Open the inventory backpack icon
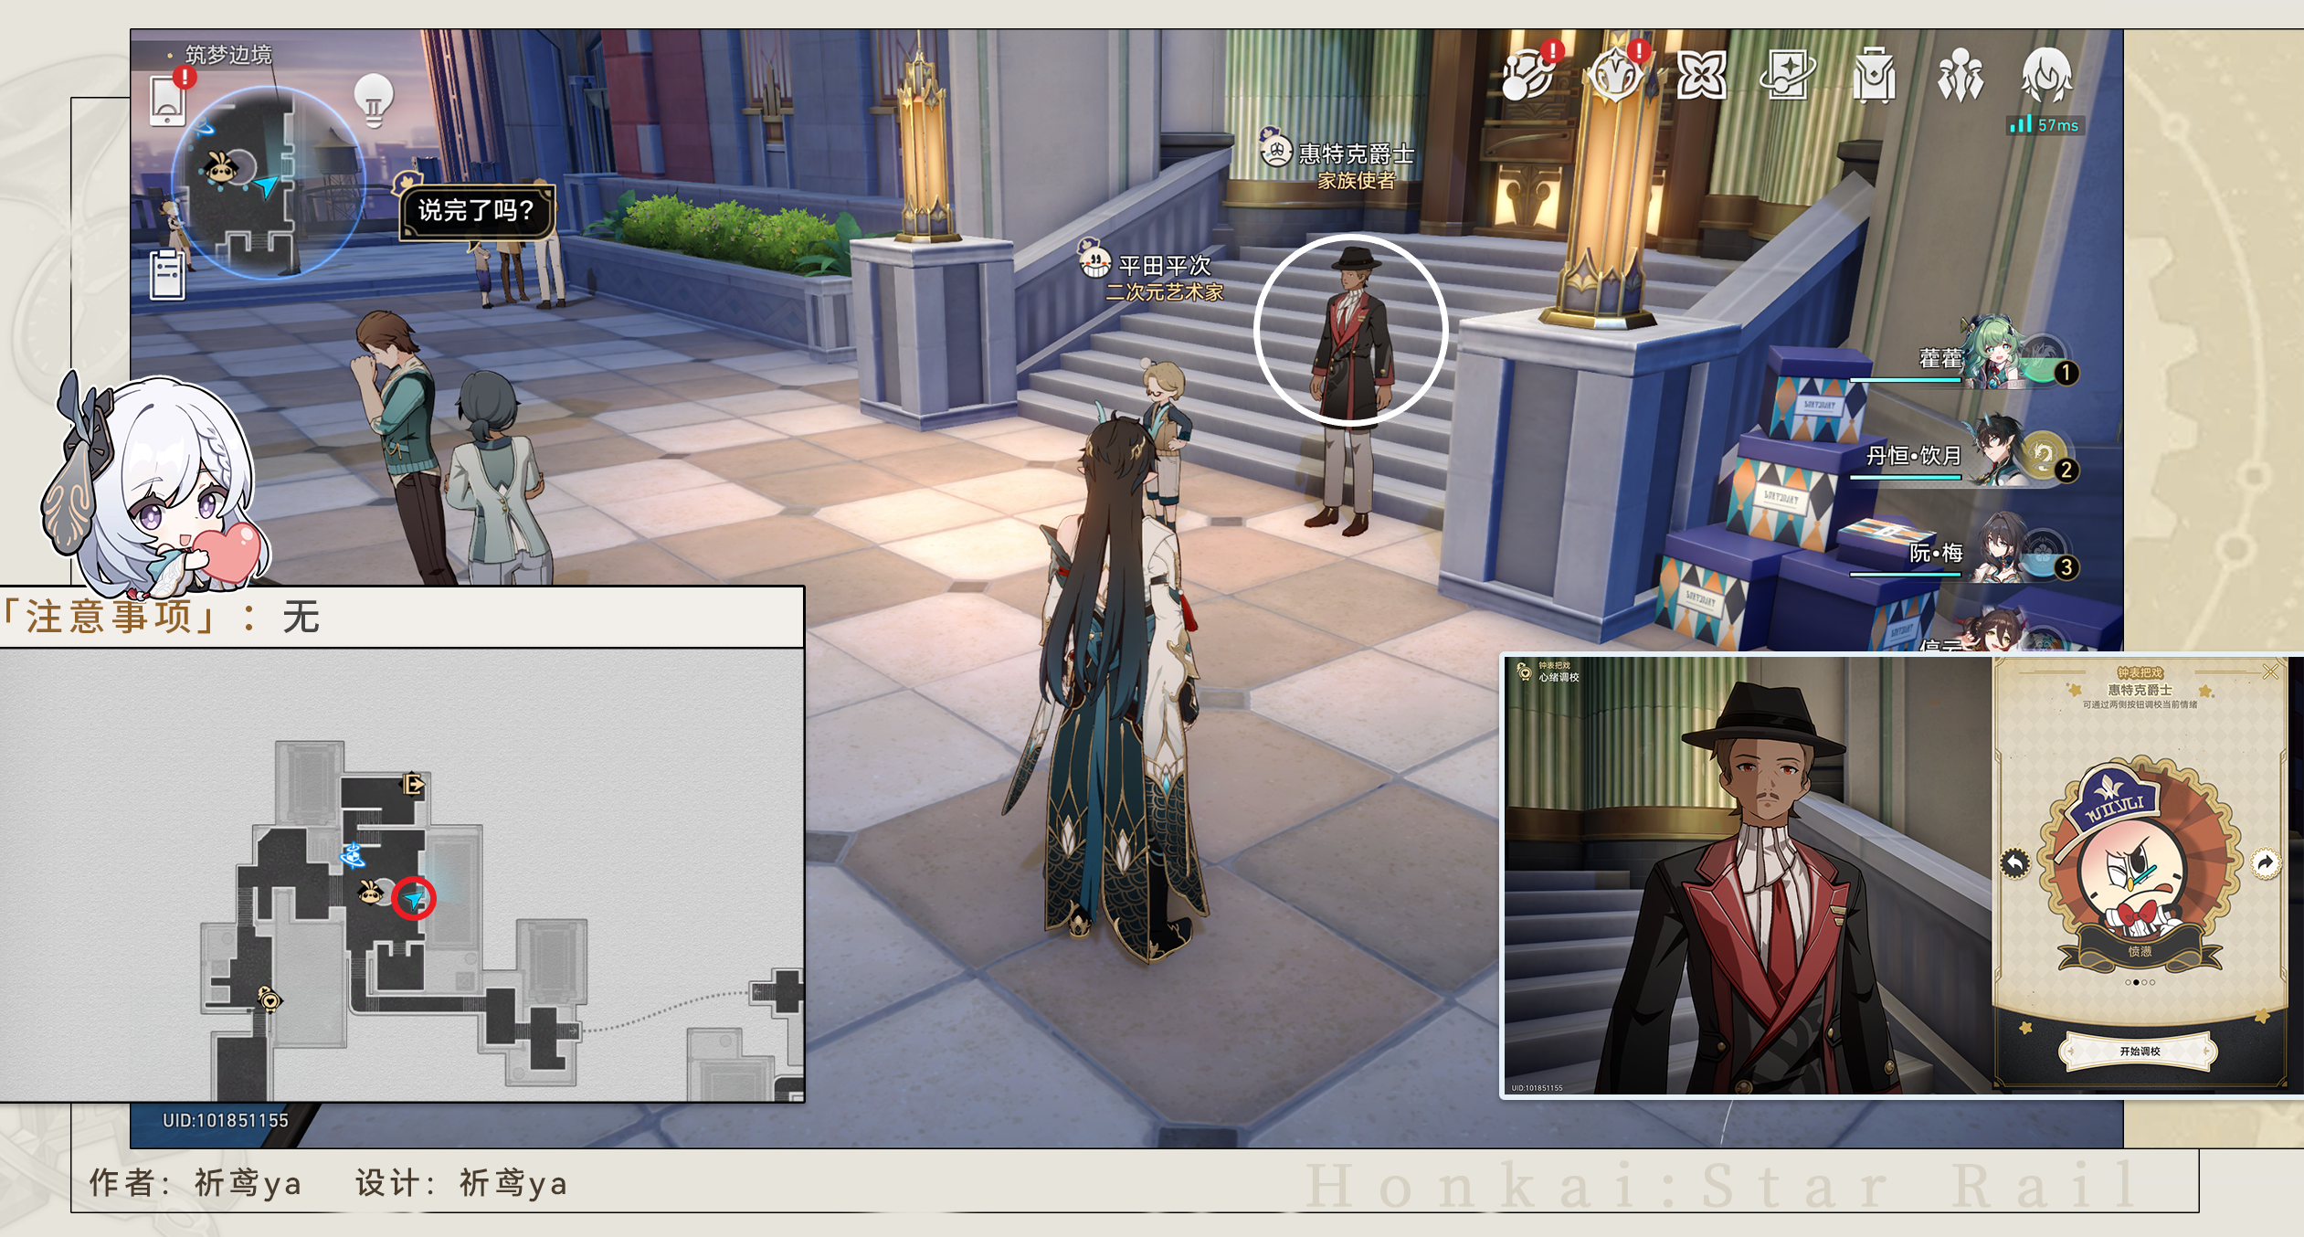The height and width of the screenshot is (1237, 2304). coord(1874,75)
